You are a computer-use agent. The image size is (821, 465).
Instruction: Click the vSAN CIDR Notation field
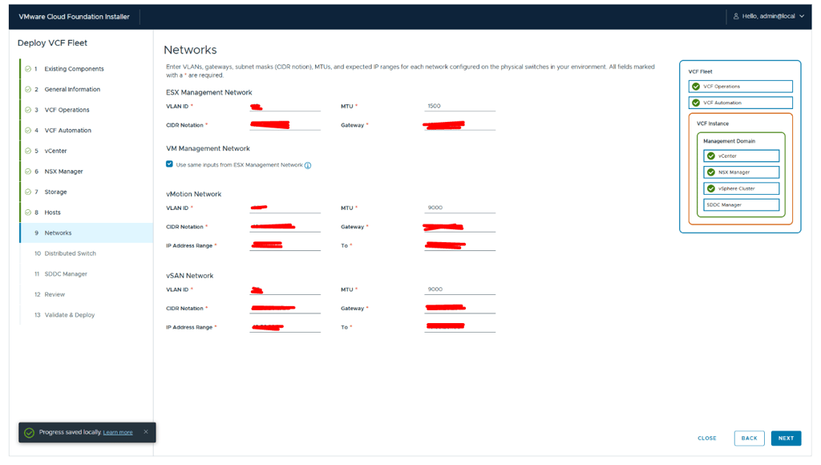point(285,309)
